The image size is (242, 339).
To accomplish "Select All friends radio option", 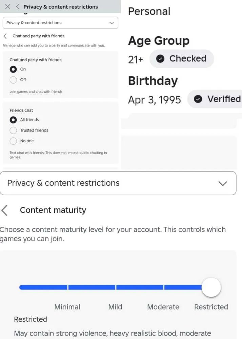I will 13,120.
